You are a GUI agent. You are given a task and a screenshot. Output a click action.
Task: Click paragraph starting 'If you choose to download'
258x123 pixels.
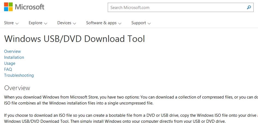tap(131, 118)
